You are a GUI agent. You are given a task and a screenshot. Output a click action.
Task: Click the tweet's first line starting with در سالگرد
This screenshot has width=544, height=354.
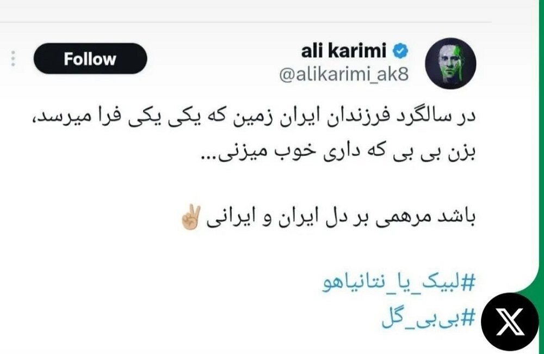pyautogui.click(x=254, y=117)
